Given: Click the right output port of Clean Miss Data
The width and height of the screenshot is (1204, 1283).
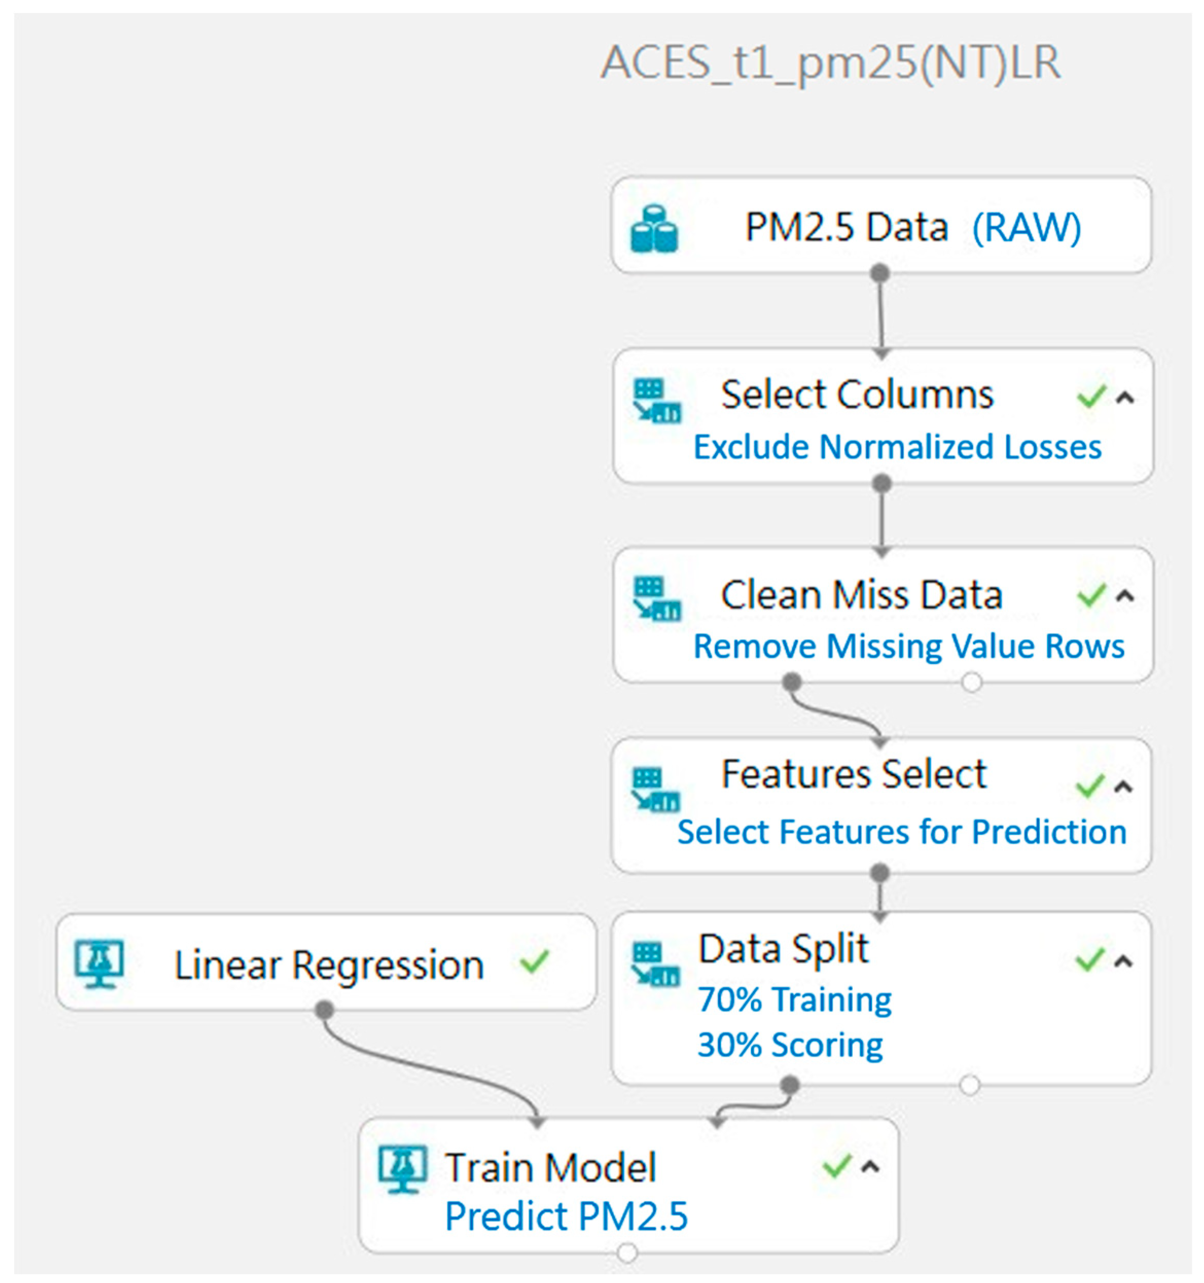Looking at the screenshot, I should (972, 681).
